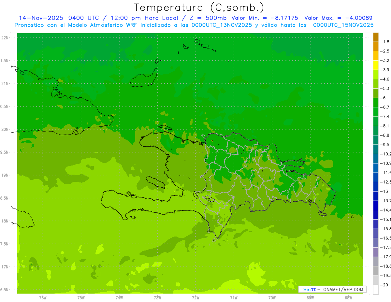This screenshot has height=302, width=391.
Task: Click the 74W longitude axis label
Action: [119, 298]
